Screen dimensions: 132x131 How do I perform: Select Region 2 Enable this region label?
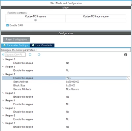23,78
